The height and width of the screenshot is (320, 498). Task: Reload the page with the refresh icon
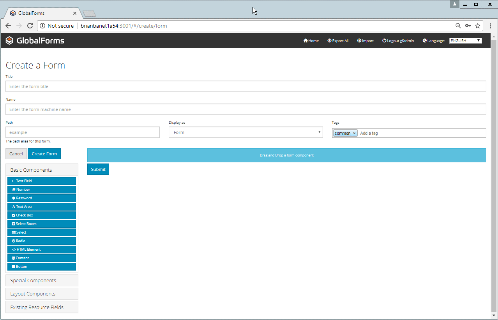coord(30,26)
